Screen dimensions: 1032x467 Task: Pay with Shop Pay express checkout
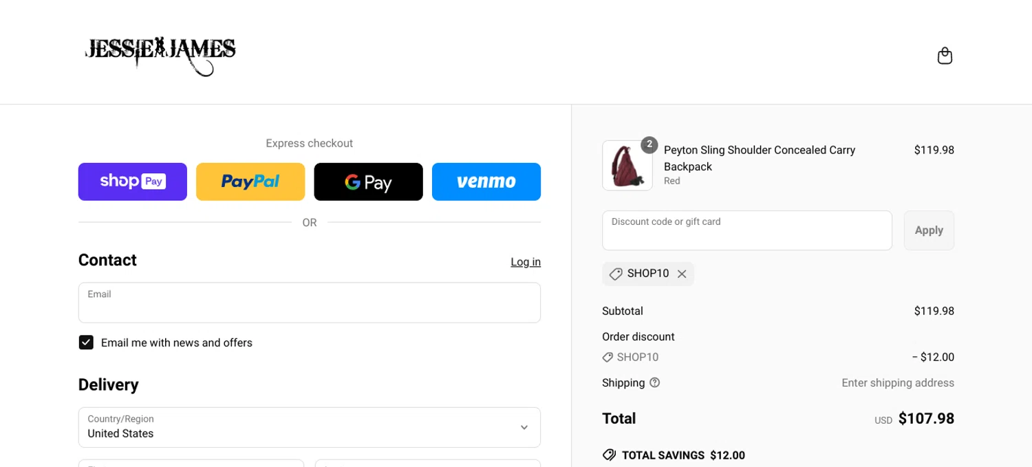point(133,182)
